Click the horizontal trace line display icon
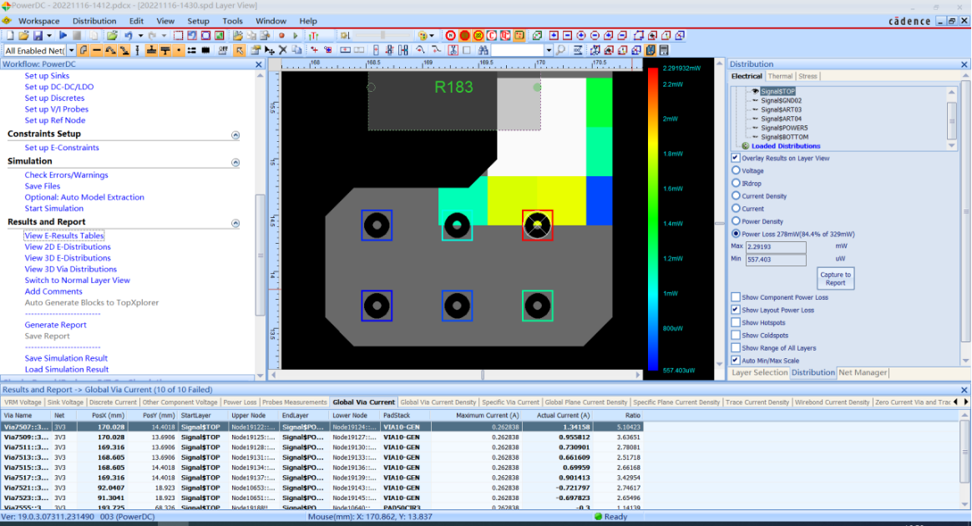This screenshot has height=526, width=972. [97, 50]
